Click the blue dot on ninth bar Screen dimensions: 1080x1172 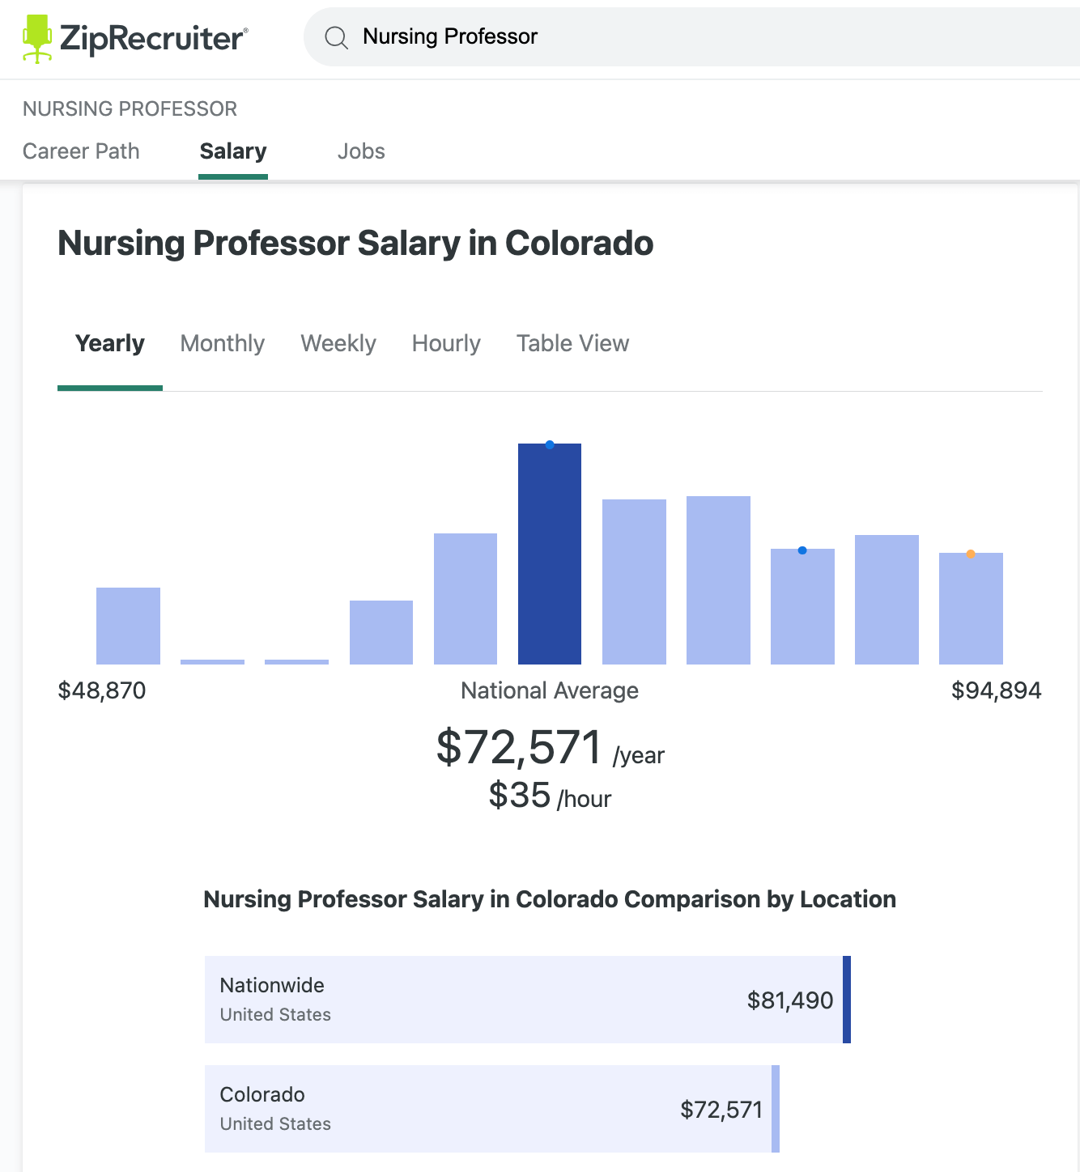pyautogui.click(x=802, y=550)
